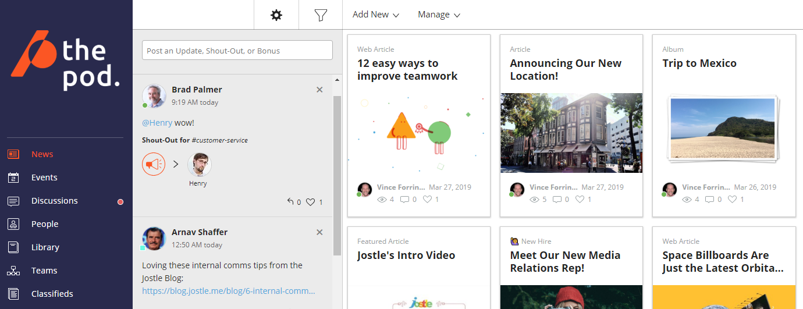Open the filter funnel icon
Viewport: 803px width, 309px height.
coord(321,15)
